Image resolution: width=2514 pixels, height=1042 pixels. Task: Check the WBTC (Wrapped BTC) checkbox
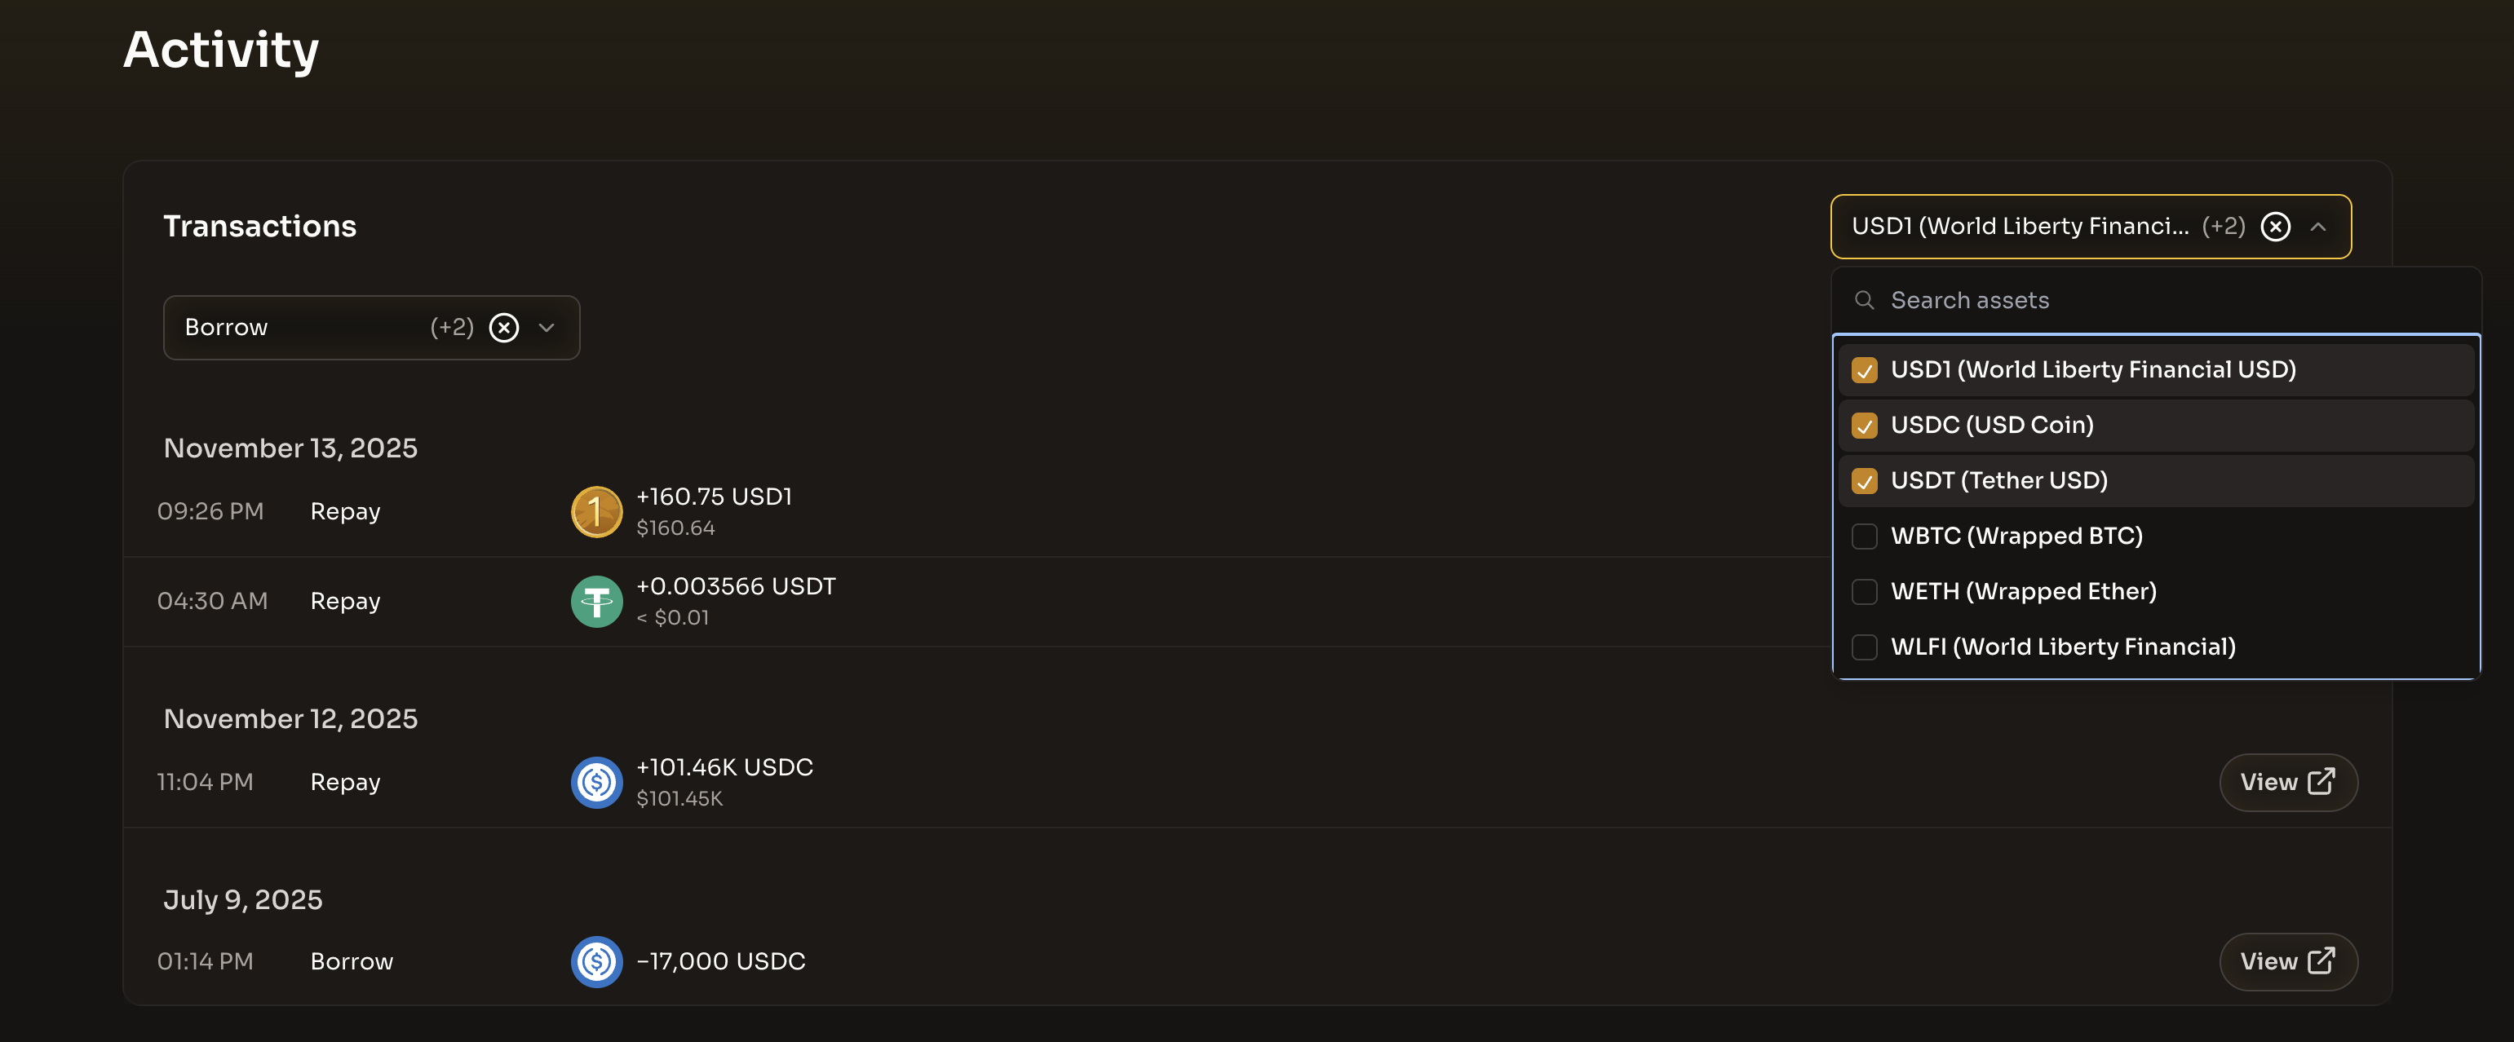click(1865, 536)
